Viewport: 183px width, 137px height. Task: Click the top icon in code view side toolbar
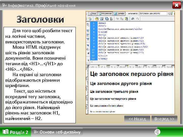coord(88,25)
